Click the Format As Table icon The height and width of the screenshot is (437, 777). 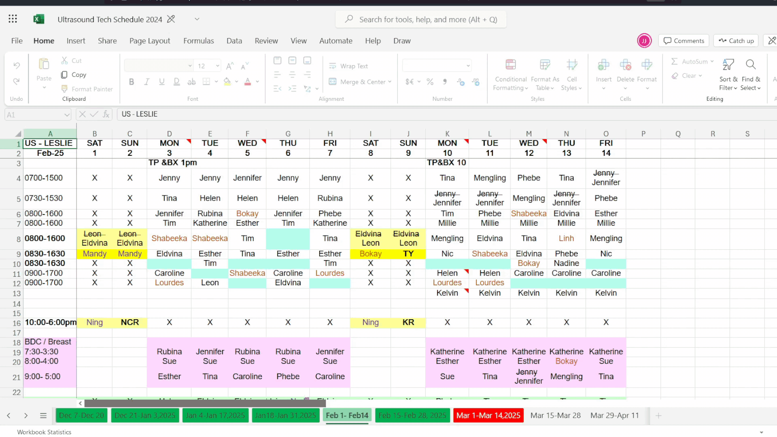545,65
